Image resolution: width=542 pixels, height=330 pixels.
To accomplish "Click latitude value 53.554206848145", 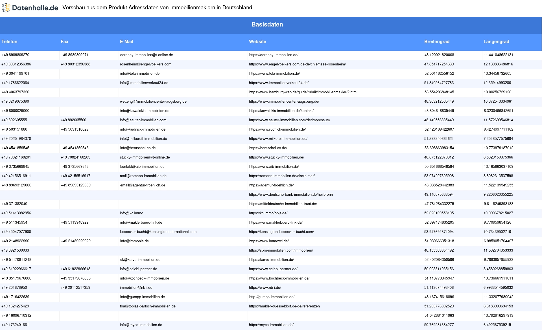I will click(439, 92).
